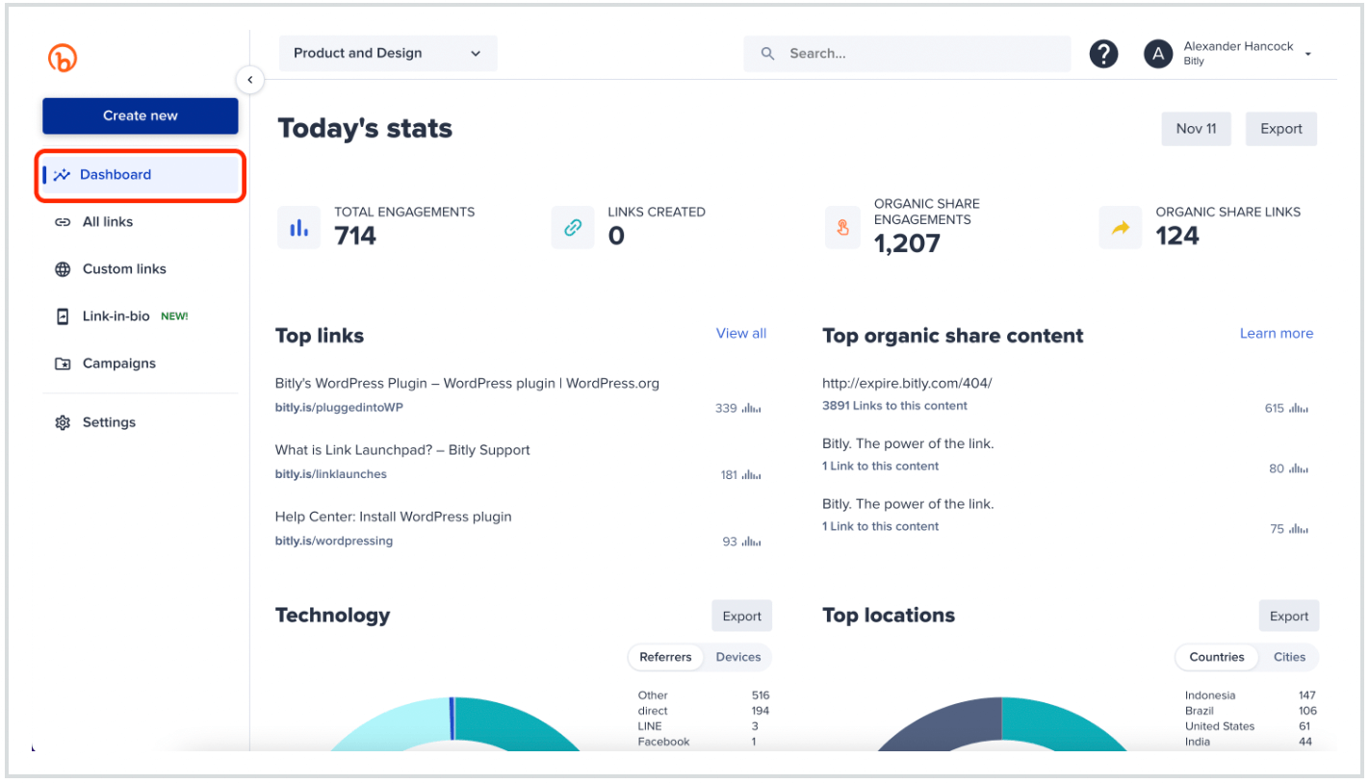Click stats bars icon next to 93

(751, 542)
